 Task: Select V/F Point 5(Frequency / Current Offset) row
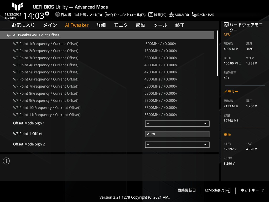[x=107, y=72]
